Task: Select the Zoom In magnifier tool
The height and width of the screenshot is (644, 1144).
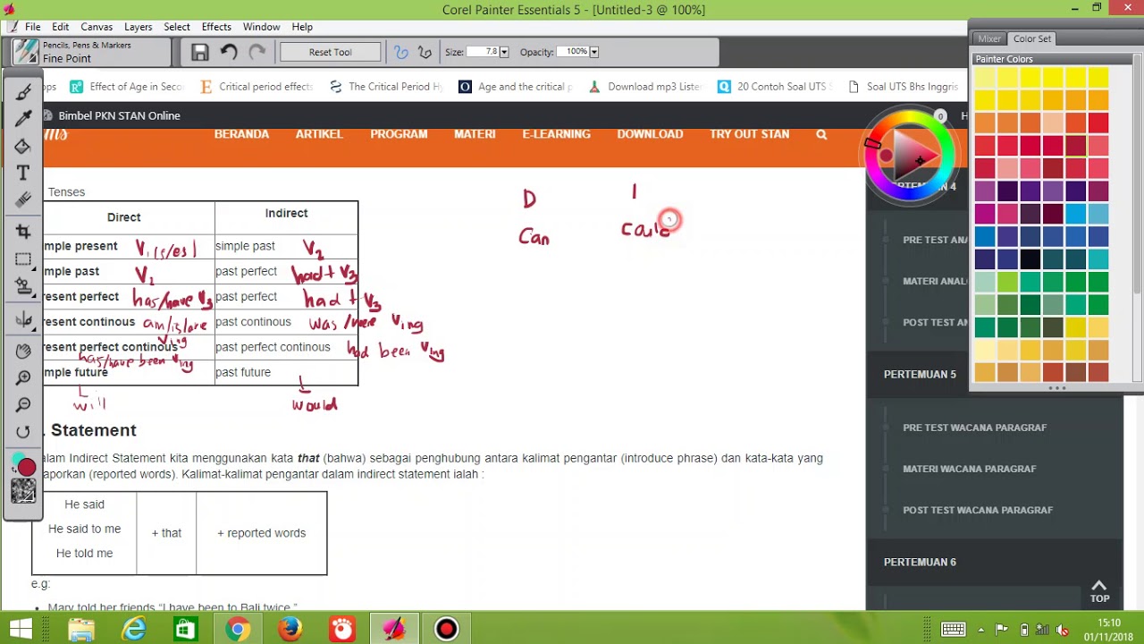Action: [23, 378]
